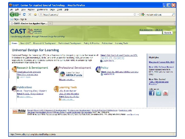Screen dimensions: 185x139
Task: Click the Learning Tools section thumbnail
Action: [56, 89]
